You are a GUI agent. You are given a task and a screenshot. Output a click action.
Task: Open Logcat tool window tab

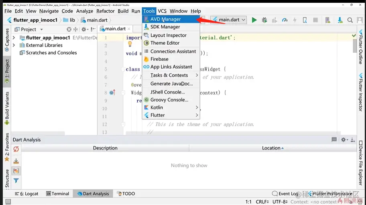[x=26, y=193]
